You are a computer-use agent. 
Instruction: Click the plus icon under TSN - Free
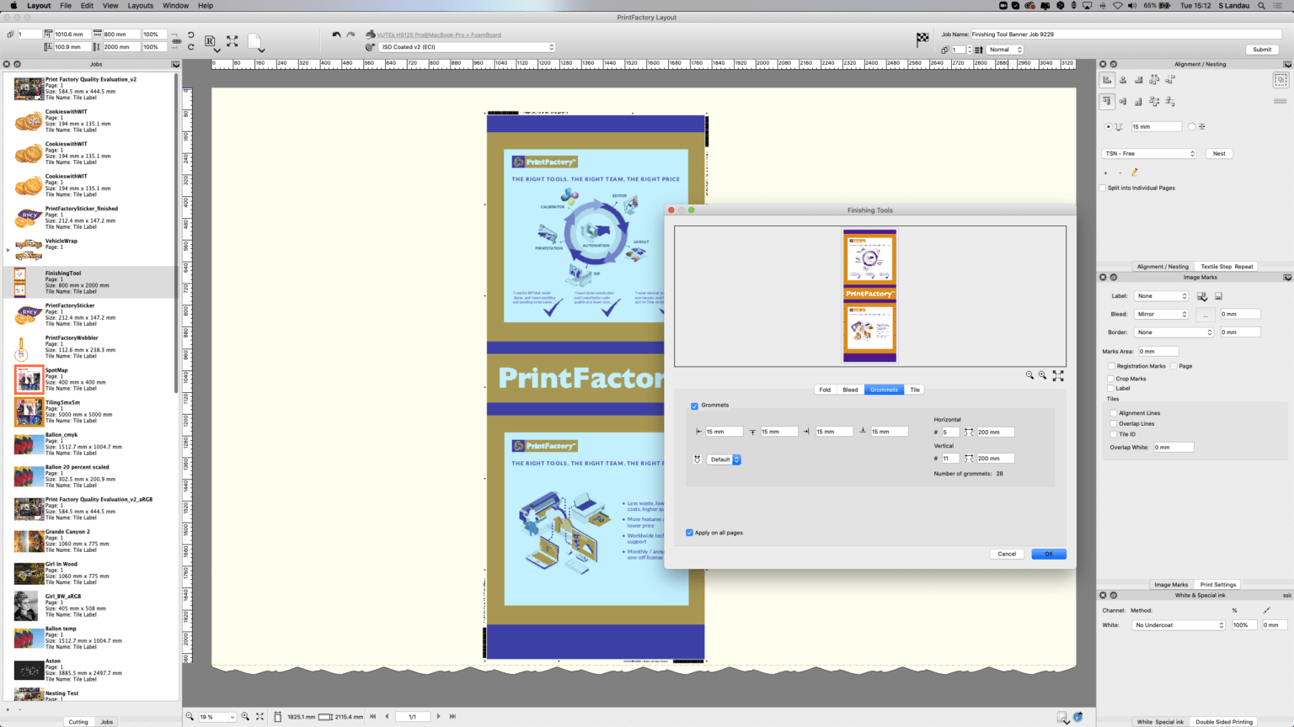1105,172
